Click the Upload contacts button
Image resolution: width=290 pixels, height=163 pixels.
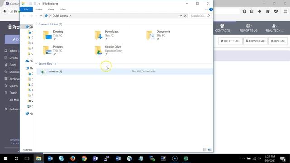coord(278,41)
